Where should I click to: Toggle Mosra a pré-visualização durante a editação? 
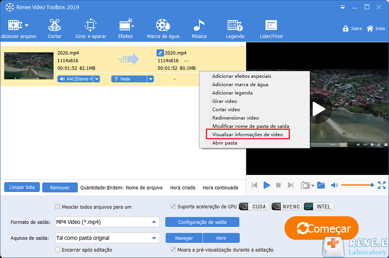pyautogui.click(x=173, y=250)
